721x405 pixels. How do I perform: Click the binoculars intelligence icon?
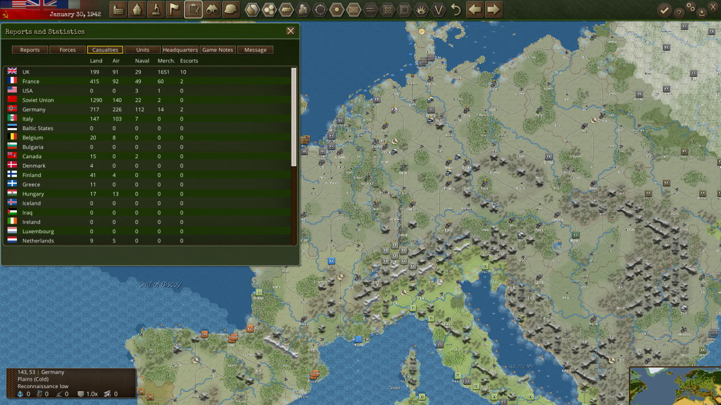click(x=212, y=9)
